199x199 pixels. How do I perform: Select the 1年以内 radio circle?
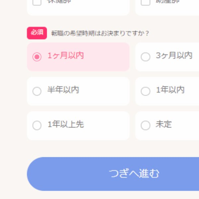coord(146,91)
